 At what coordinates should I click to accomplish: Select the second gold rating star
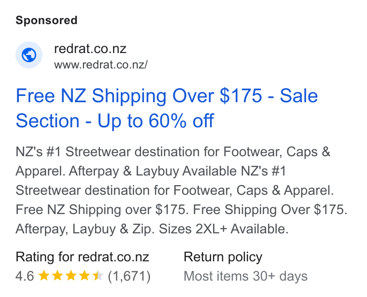tap(57, 276)
